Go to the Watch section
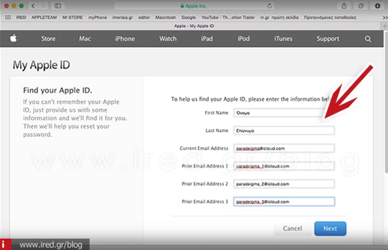Image resolution: width=388 pixels, height=250 pixels. click(x=168, y=39)
